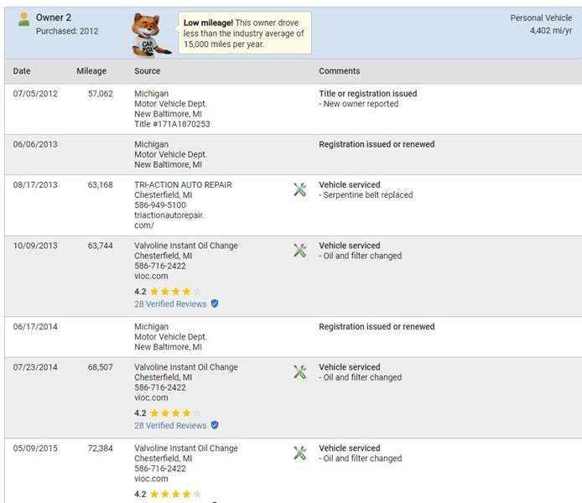The width and height of the screenshot is (582, 503).
Task: Click the Source column header
Action: 148,71
